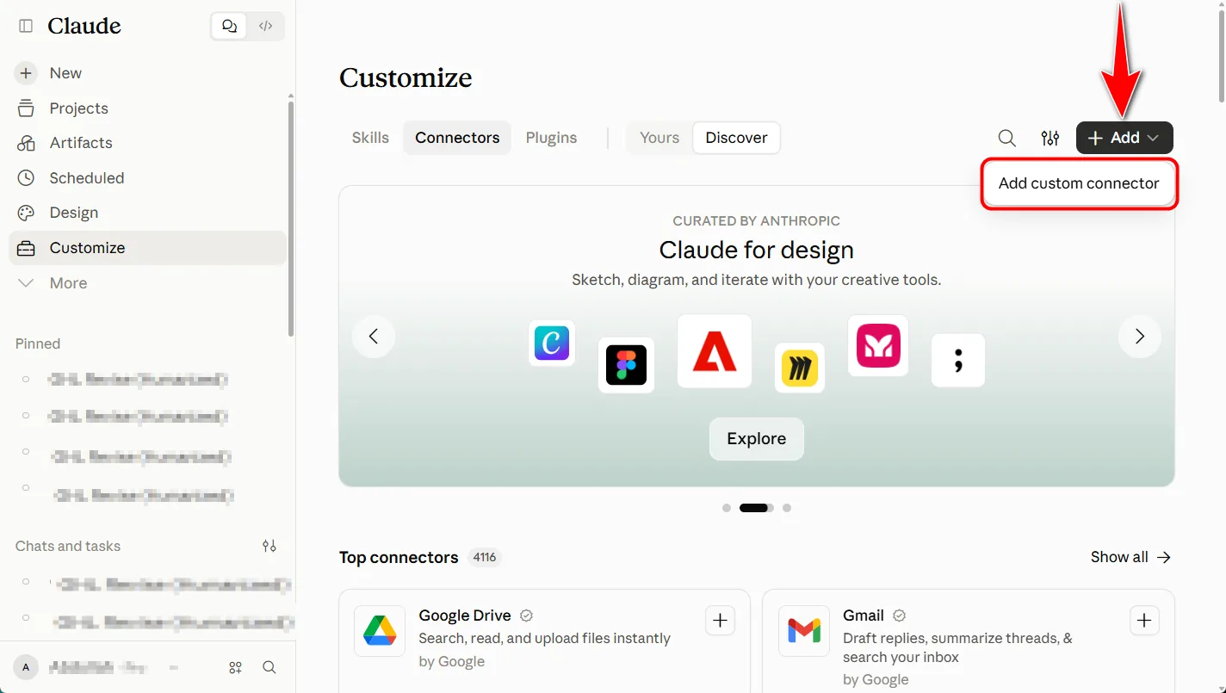
Task: Switch to Yours view
Action: [x=659, y=138]
